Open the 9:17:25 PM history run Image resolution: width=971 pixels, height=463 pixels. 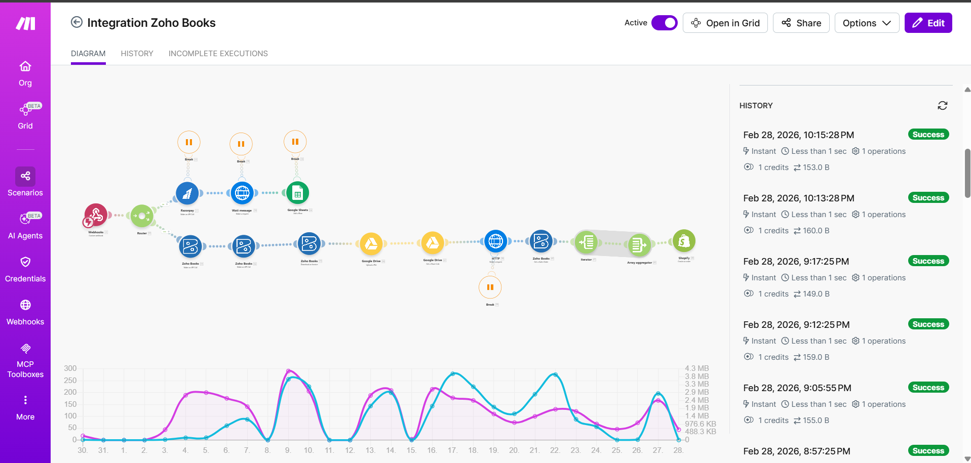click(846, 277)
